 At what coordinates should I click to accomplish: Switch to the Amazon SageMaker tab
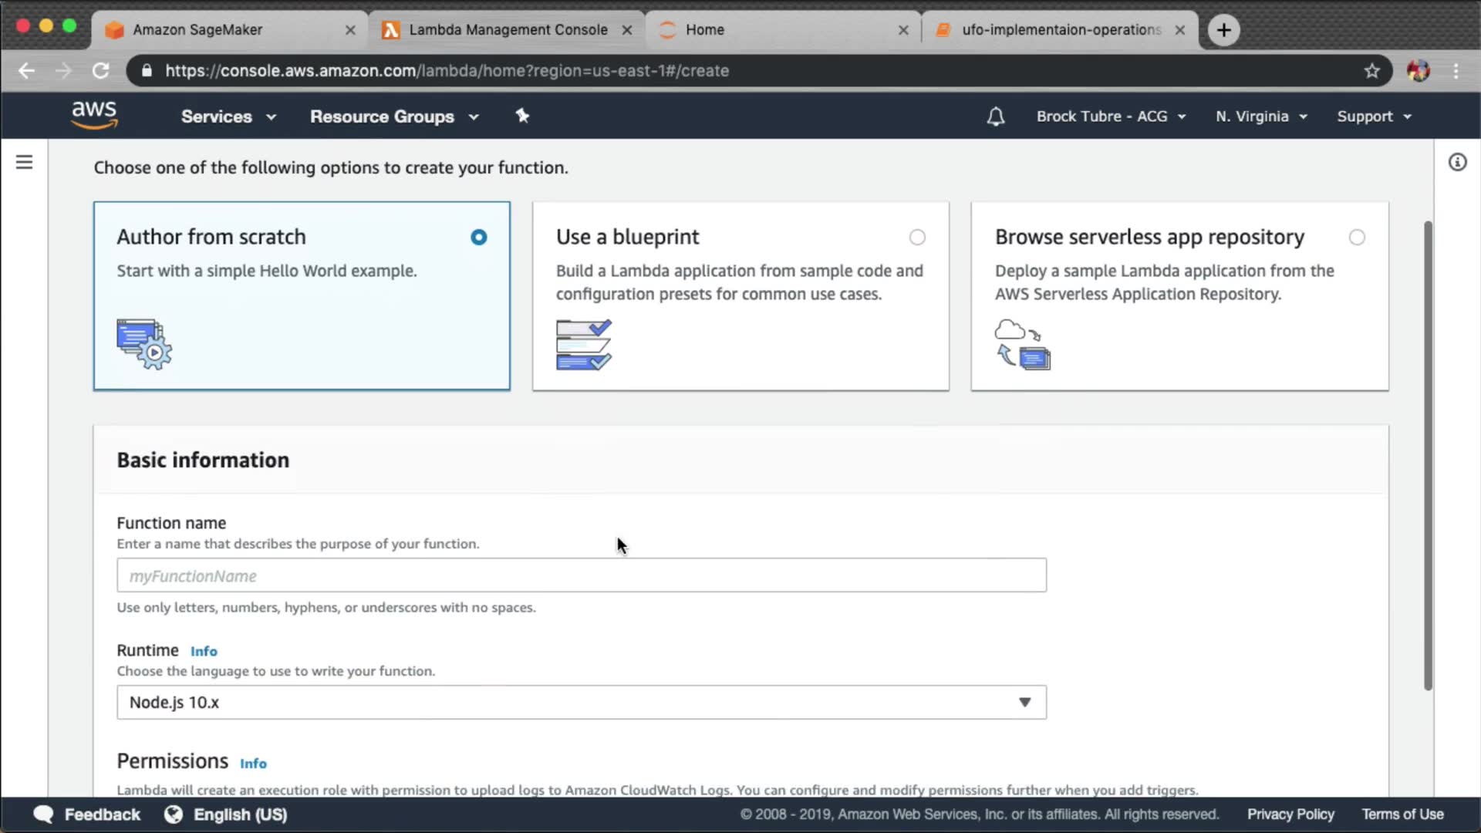[198, 30]
